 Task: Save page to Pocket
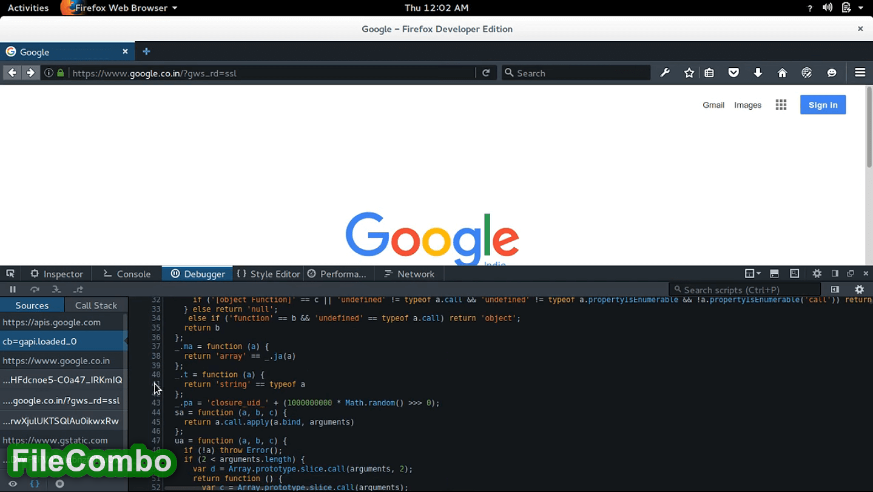[x=733, y=73]
